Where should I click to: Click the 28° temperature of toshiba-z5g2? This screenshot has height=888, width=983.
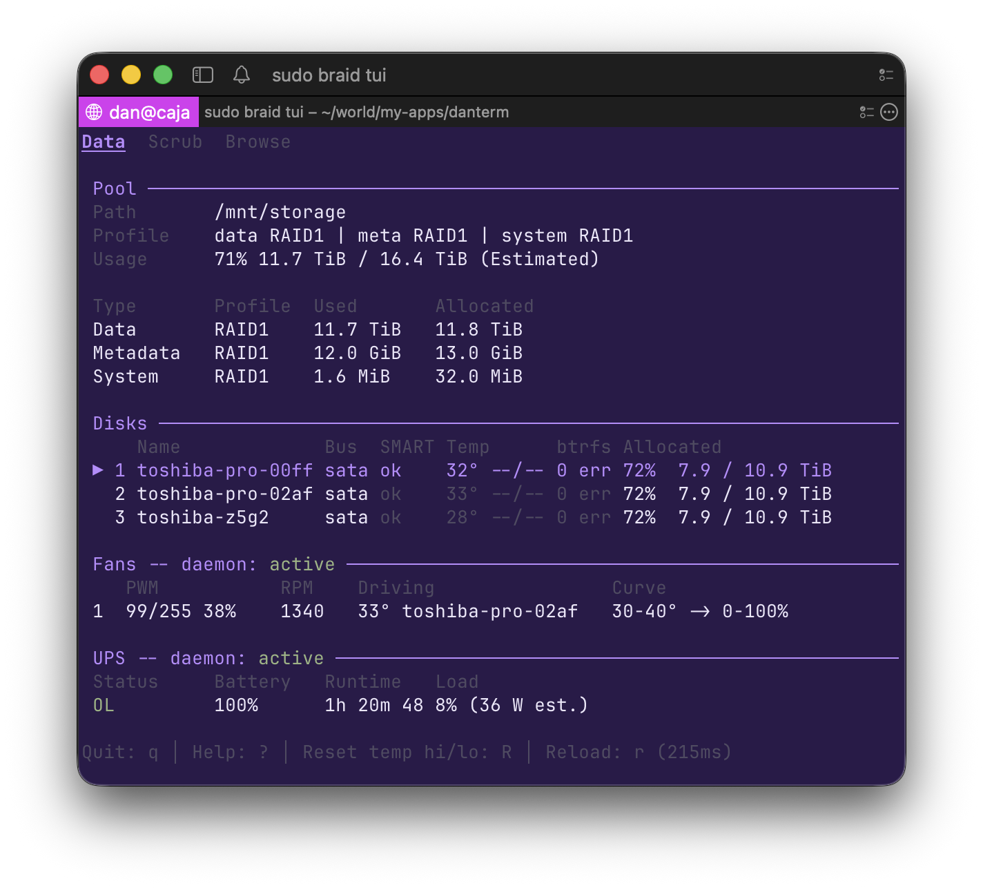click(x=463, y=518)
